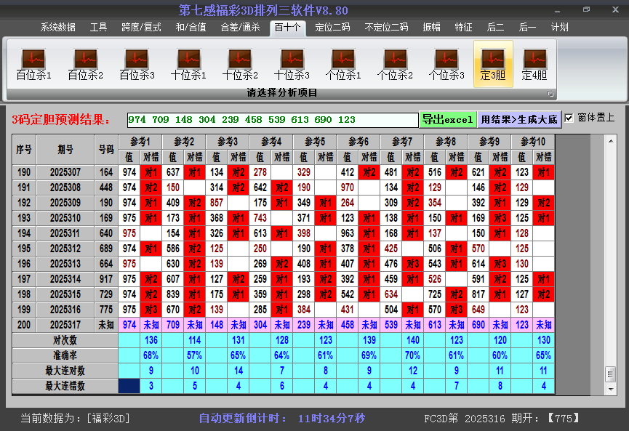Open the 个位杀1 analysis tool
Screen dimensions: 629x431
tap(344, 62)
